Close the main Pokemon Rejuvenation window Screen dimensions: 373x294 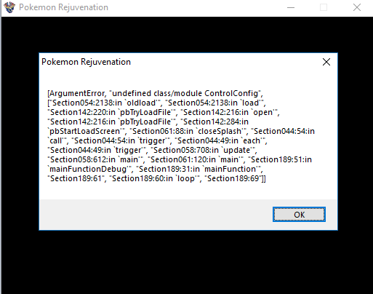tap(357, 7)
